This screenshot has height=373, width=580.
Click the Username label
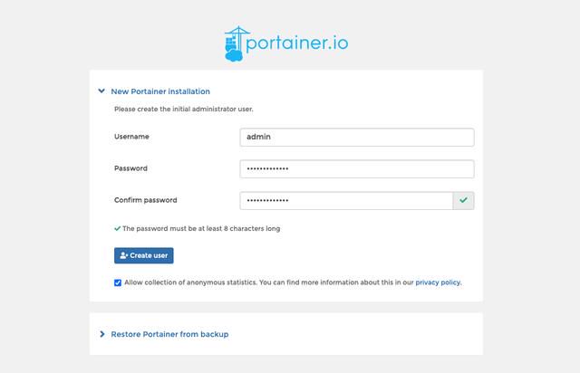pyautogui.click(x=131, y=137)
